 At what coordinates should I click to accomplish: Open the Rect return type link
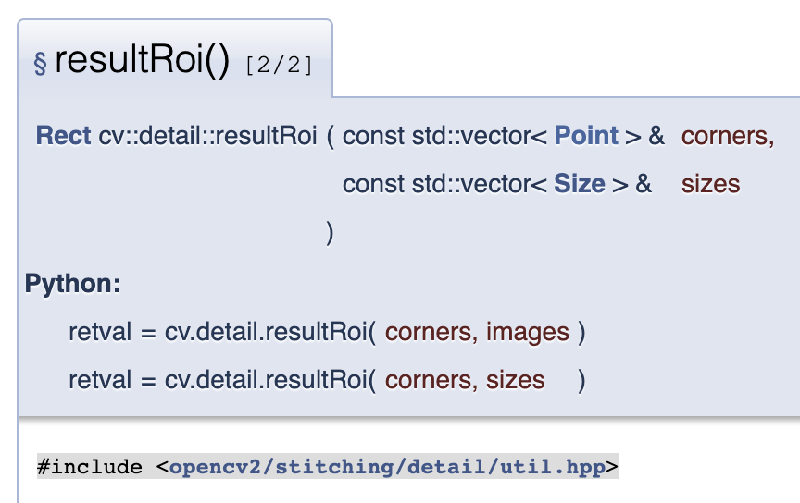(x=63, y=136)
